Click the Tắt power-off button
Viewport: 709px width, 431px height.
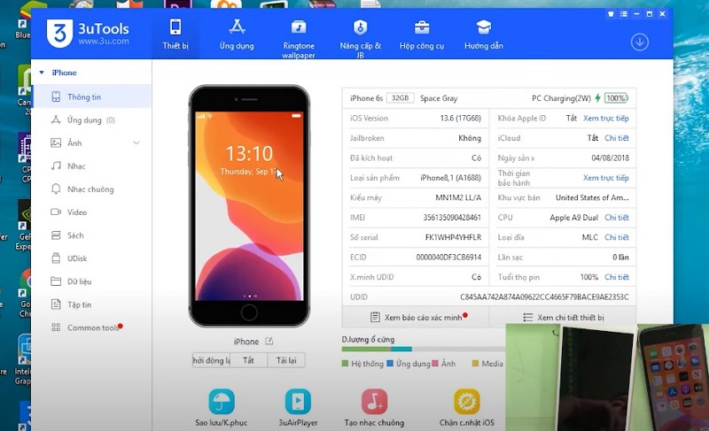[248, 360]
